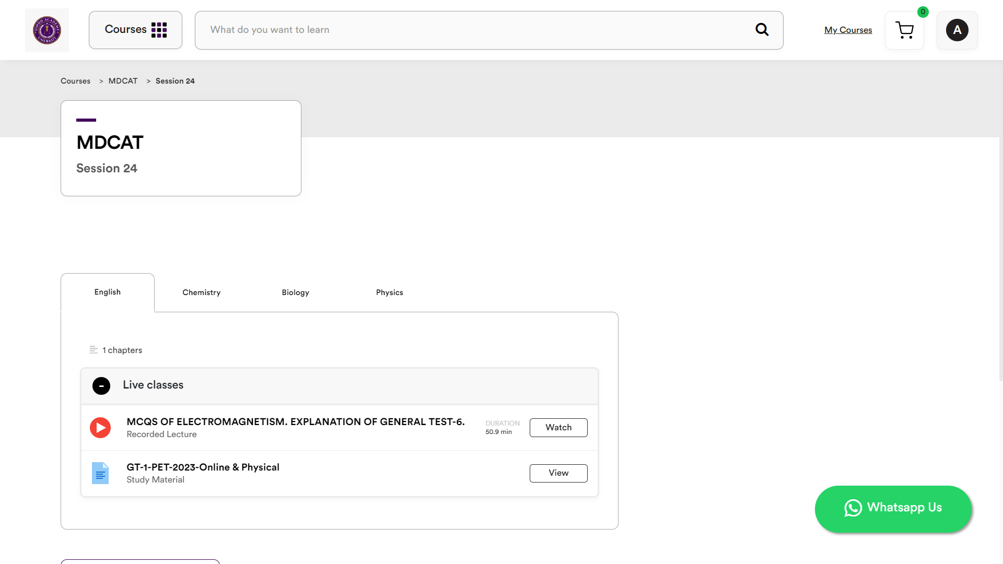Open My Courses link
The width and height of the screenshot is (1003, 564).
pos(848,30)
